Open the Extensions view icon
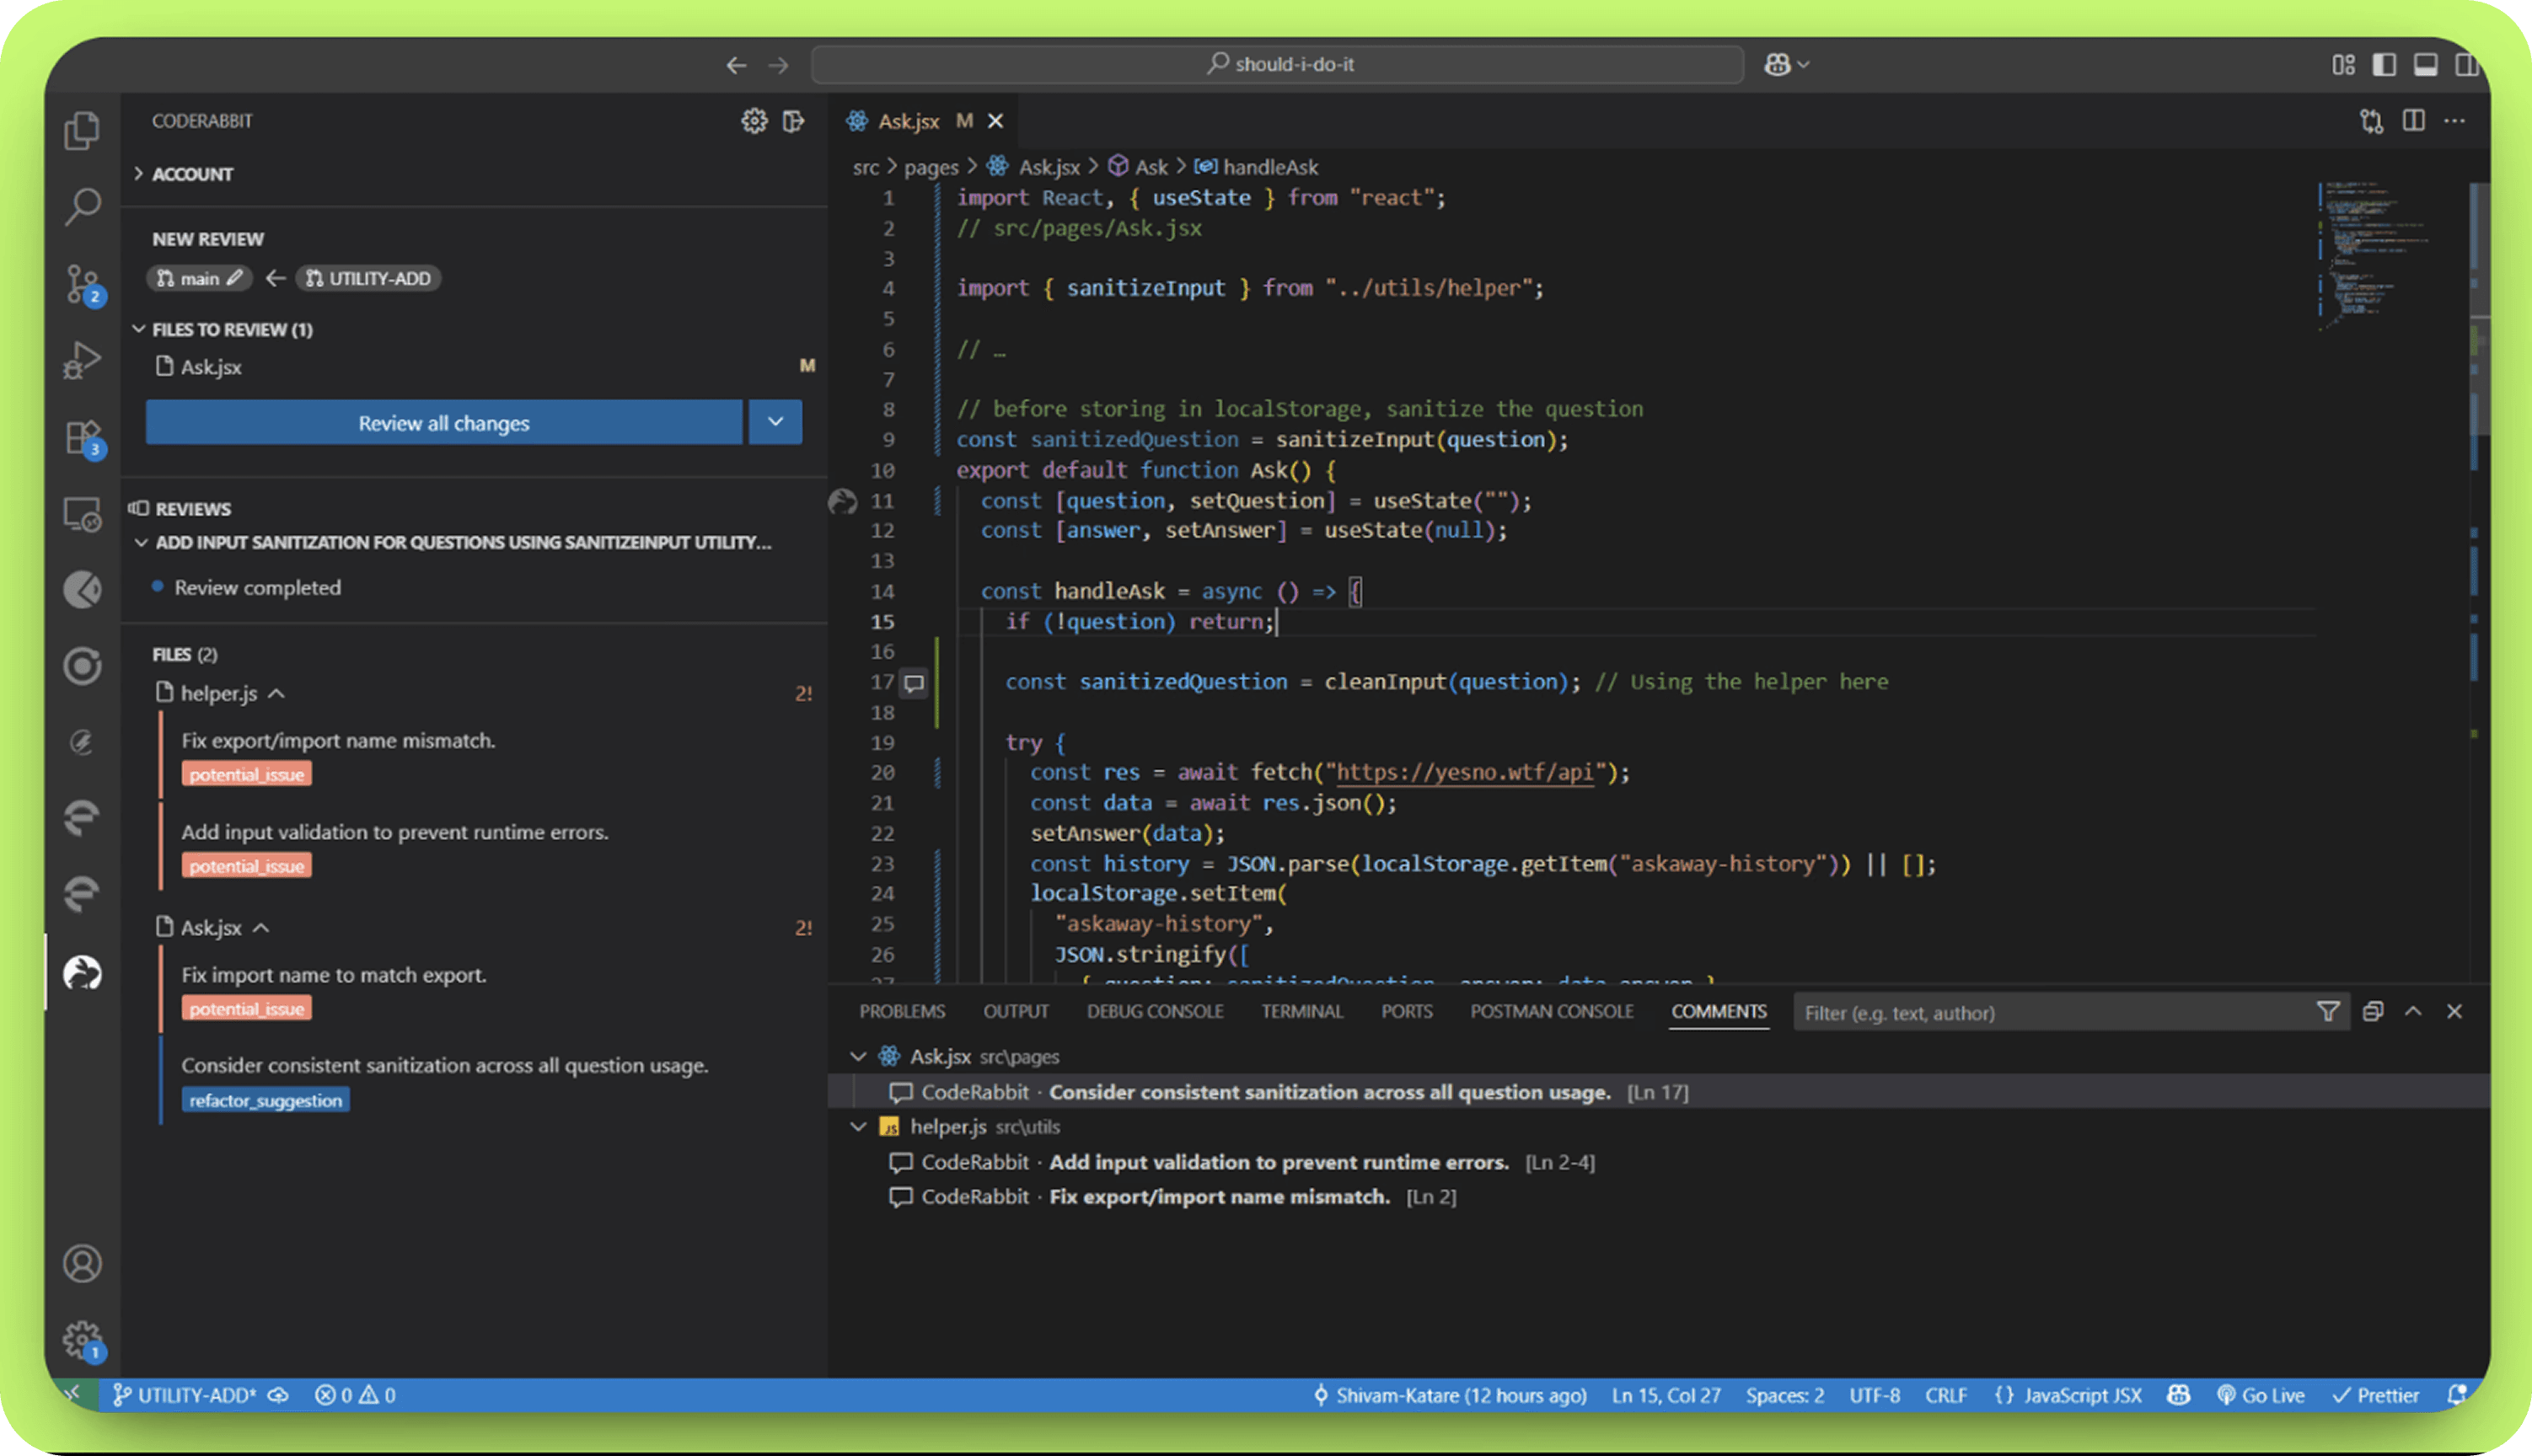The width and height of the screenshot is (2532, 1456). click(x=82, y=437)
